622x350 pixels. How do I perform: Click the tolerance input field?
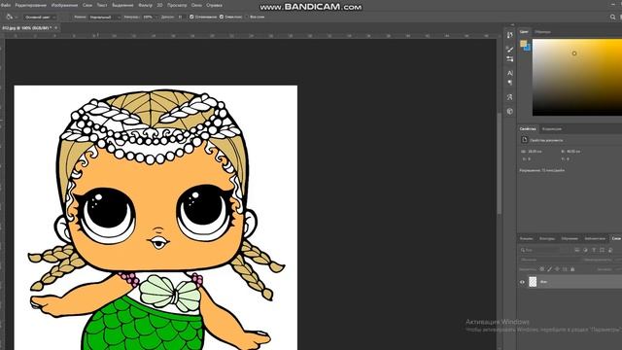tap(181, 17)
